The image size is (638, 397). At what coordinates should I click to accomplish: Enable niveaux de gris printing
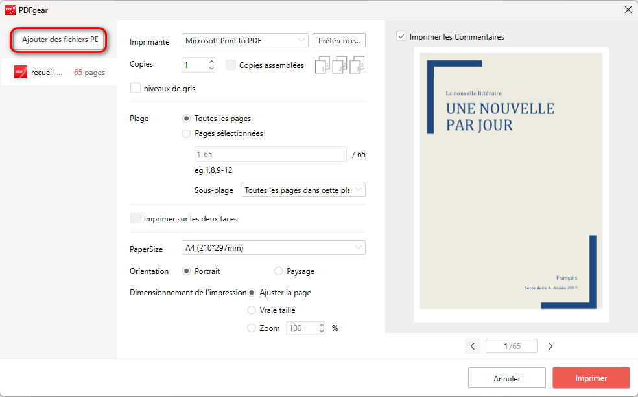point(135,87)
